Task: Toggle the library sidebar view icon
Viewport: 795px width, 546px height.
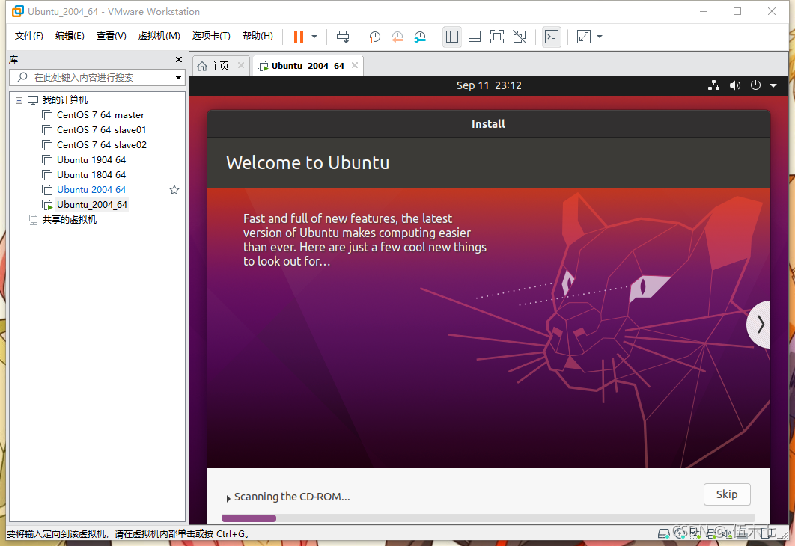Action: [x=451, y=37]
